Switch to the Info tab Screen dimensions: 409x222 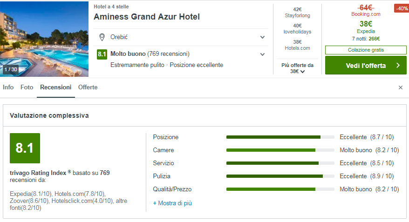[x=8, y=87]
